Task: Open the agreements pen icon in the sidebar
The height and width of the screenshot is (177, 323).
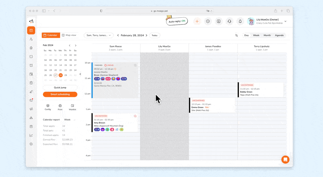Action: [31, 92]
